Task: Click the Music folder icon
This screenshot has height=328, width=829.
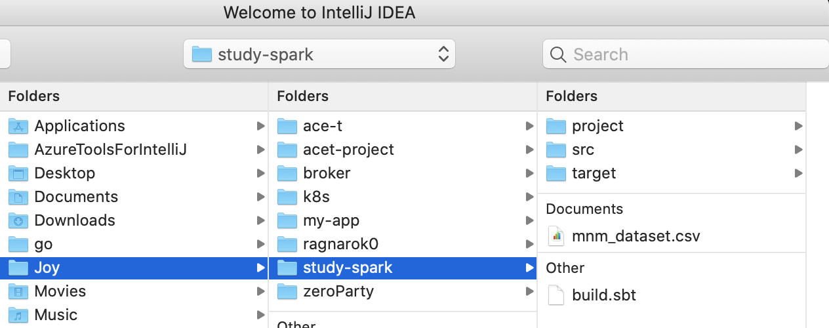Action: tap(18, 315)
